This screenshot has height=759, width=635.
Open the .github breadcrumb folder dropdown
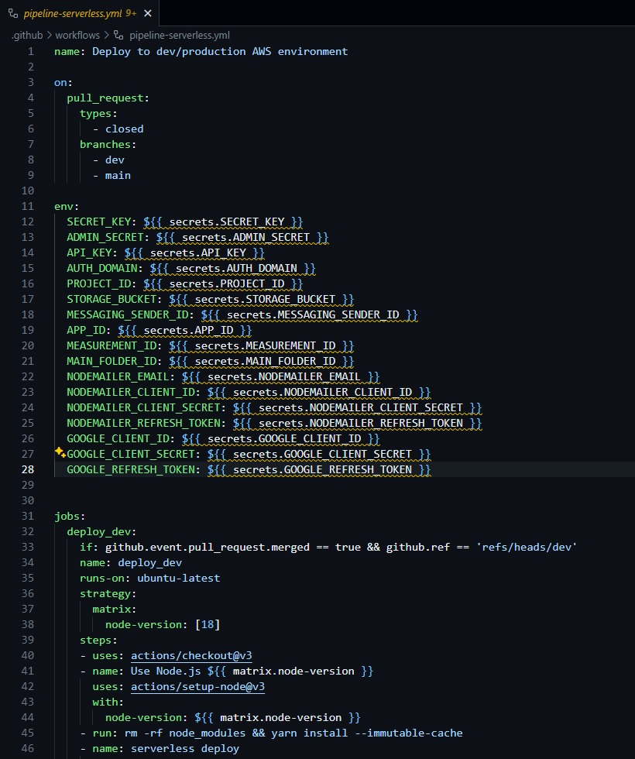click(27, 35)
